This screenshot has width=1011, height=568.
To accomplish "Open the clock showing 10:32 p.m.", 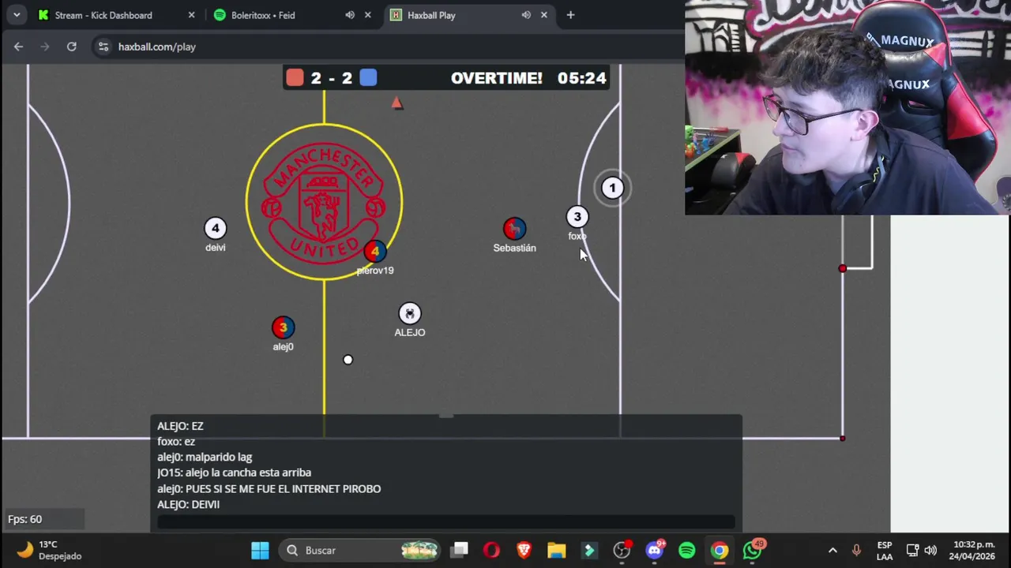I will pos(974,551).
